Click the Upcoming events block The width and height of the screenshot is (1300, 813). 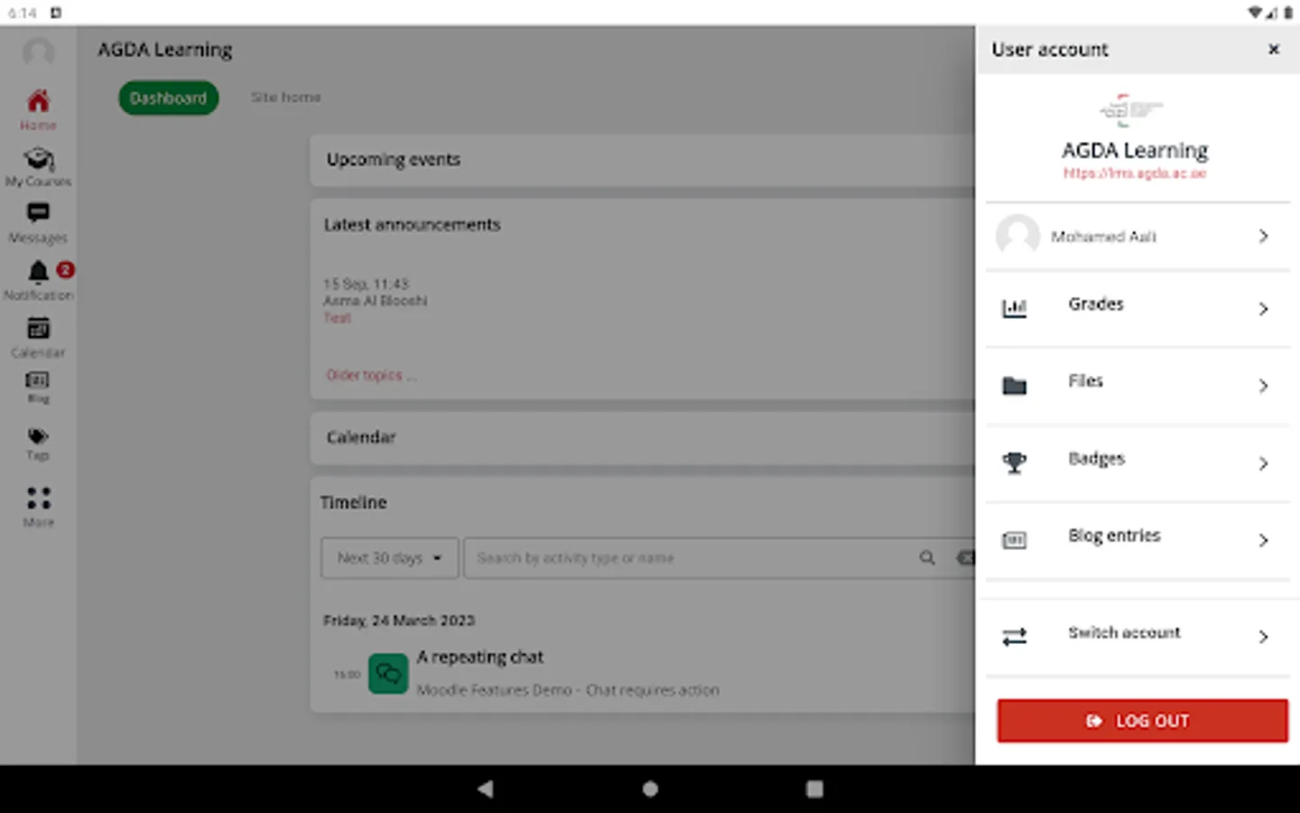pos(643,160)
